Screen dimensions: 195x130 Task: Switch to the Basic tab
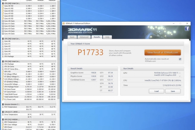pyautogui.click(x=72, y=37)
